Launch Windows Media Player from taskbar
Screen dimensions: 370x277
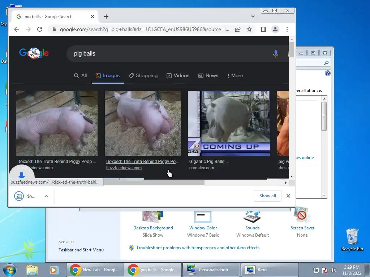pos(53,270)
